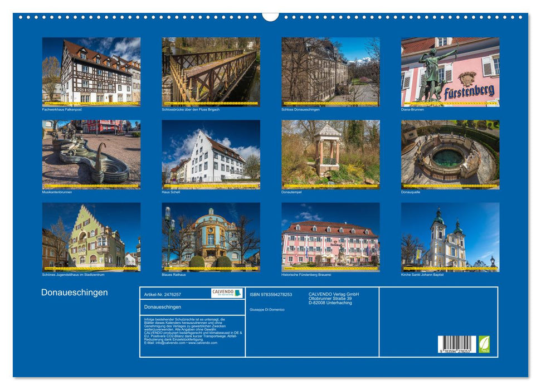Click the Fachwerkhaus Falkenpost caption

click(x=62, y=109)
